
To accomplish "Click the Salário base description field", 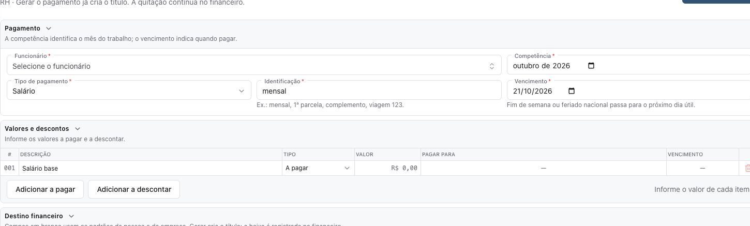I will [150, 168].
